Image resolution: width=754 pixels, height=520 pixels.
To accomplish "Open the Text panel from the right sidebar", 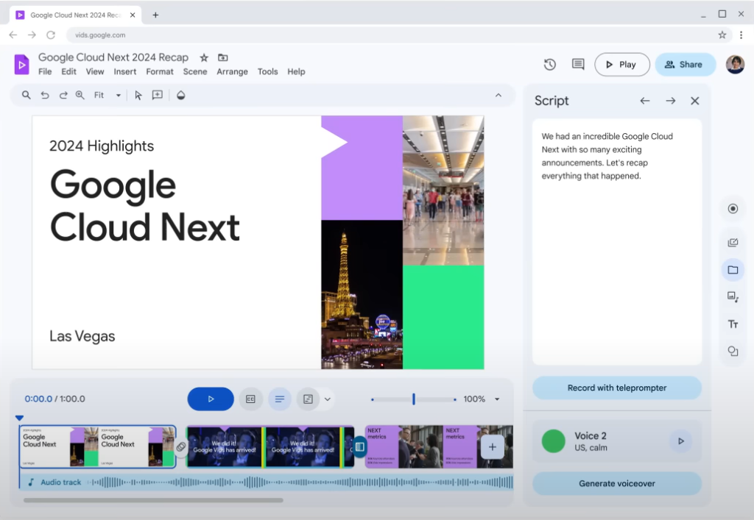I will coord(733,324).
